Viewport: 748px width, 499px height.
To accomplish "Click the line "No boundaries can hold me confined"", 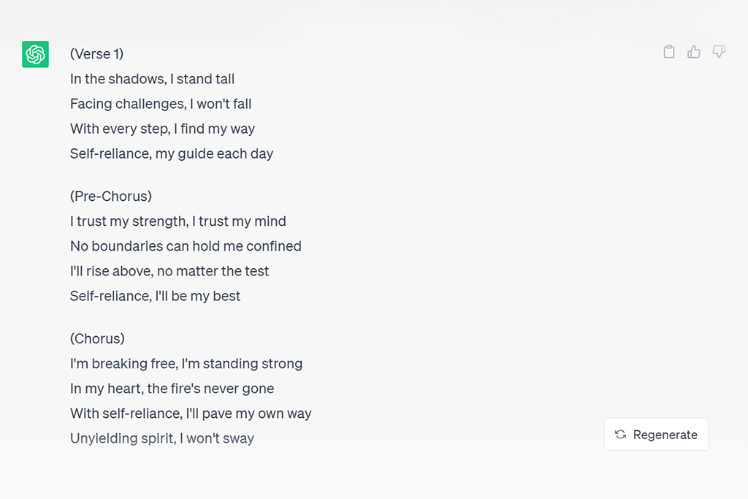I will pyautogui.click(x=186, y=245).
